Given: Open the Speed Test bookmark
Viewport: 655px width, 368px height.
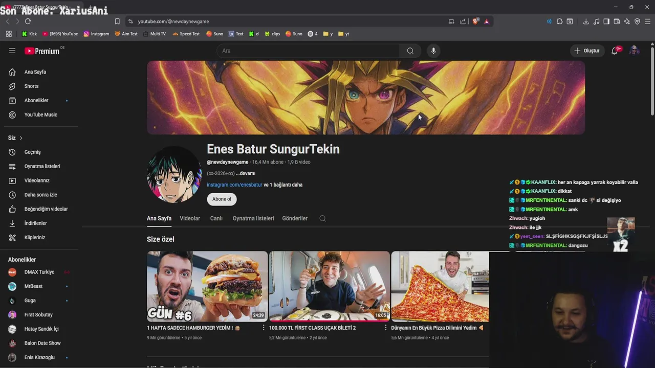Looking at the screenshot, I should [x=186, y=34].
